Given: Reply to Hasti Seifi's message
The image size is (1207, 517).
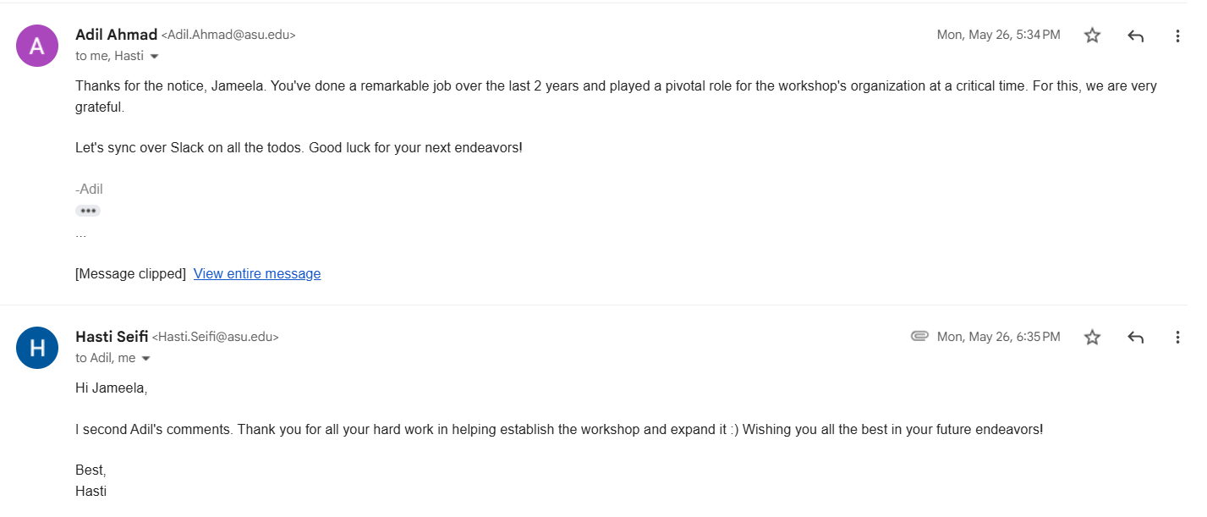Looking at the screenshot, I should coord(1135,338).
